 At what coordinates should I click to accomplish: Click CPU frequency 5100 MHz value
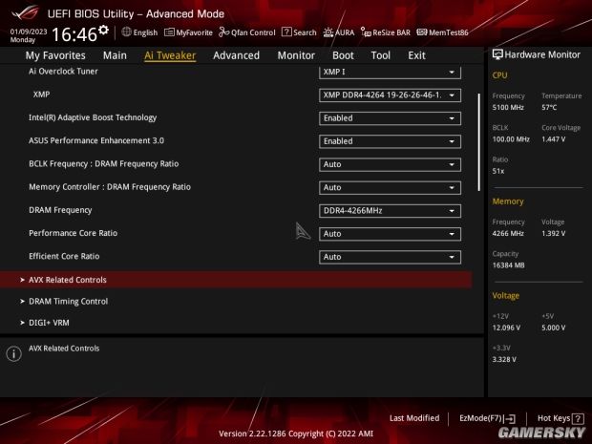pos(508,108)
